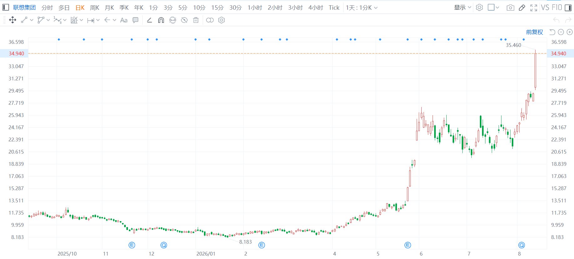The width and height of the screenshot is (574, 259).
Task: Open drawing toolbar settings gear
Action: tap(221, 20)
